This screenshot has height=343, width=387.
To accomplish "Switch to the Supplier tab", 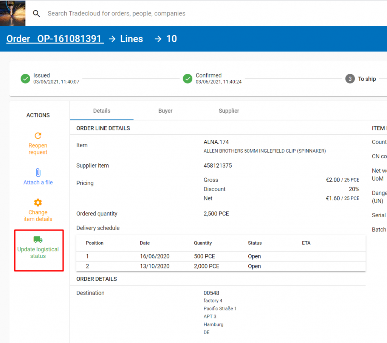I will (x=229, y=111).
